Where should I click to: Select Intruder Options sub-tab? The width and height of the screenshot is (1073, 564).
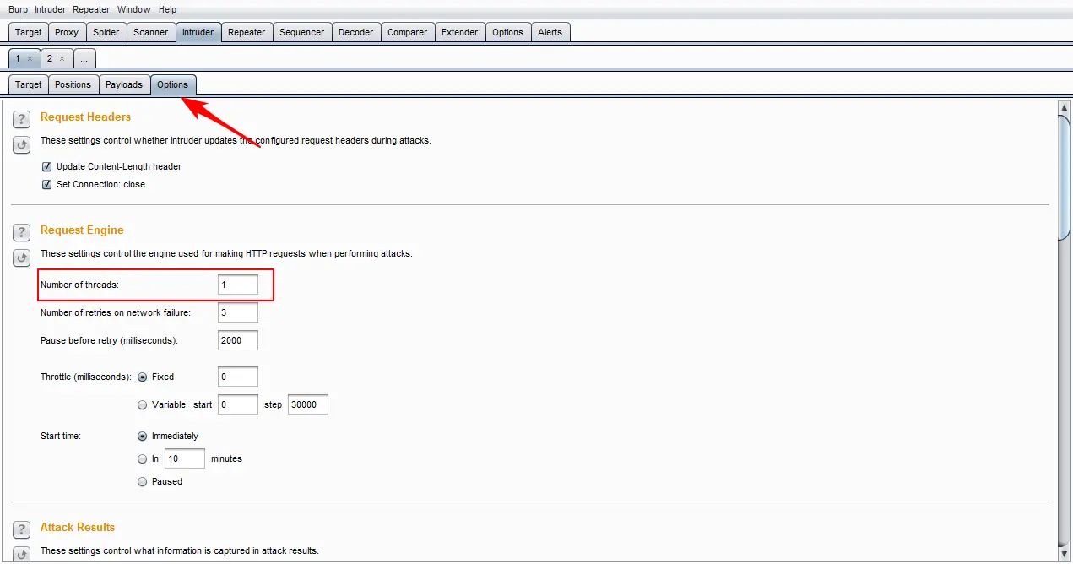(x=172, y=84)
